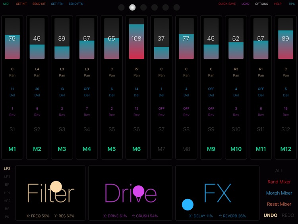Select the highlighted second page dot

point(132,8)
